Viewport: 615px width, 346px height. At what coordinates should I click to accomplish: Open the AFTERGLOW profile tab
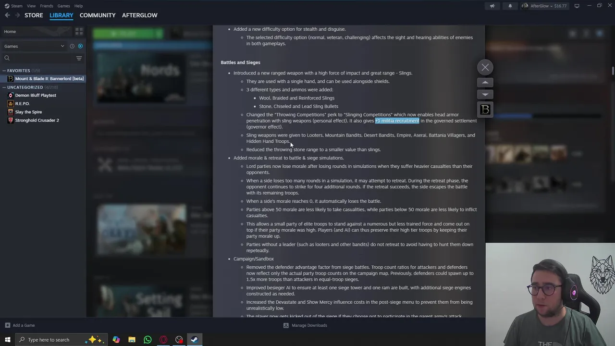(x=139, y=15)
